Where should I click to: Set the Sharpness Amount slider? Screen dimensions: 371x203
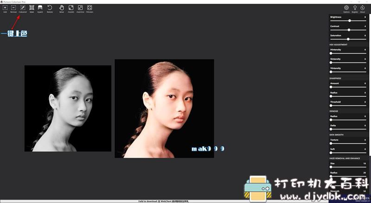click(x=348, y=87)
